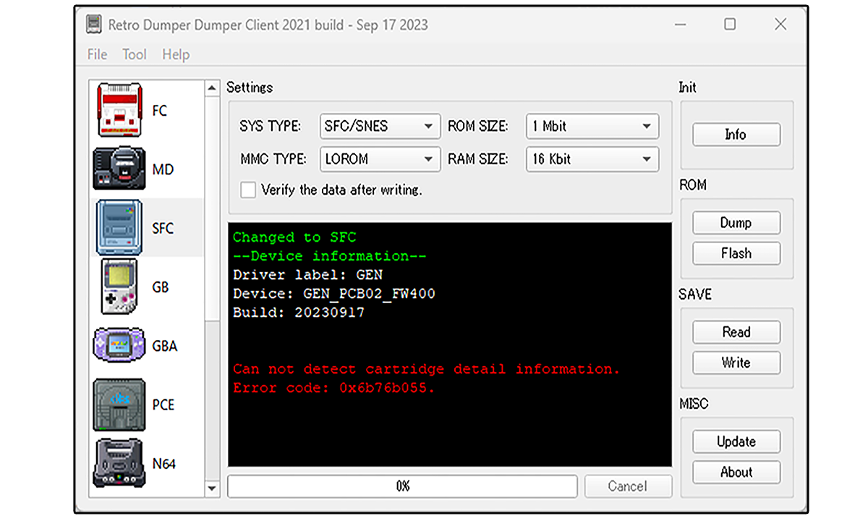Click 'Can not detect cartridge detail information.' line
Viewport: 868px width, 521px height.
(427, 369)
